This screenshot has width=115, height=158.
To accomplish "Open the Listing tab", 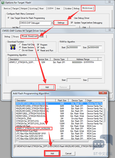I will point(34,8).
